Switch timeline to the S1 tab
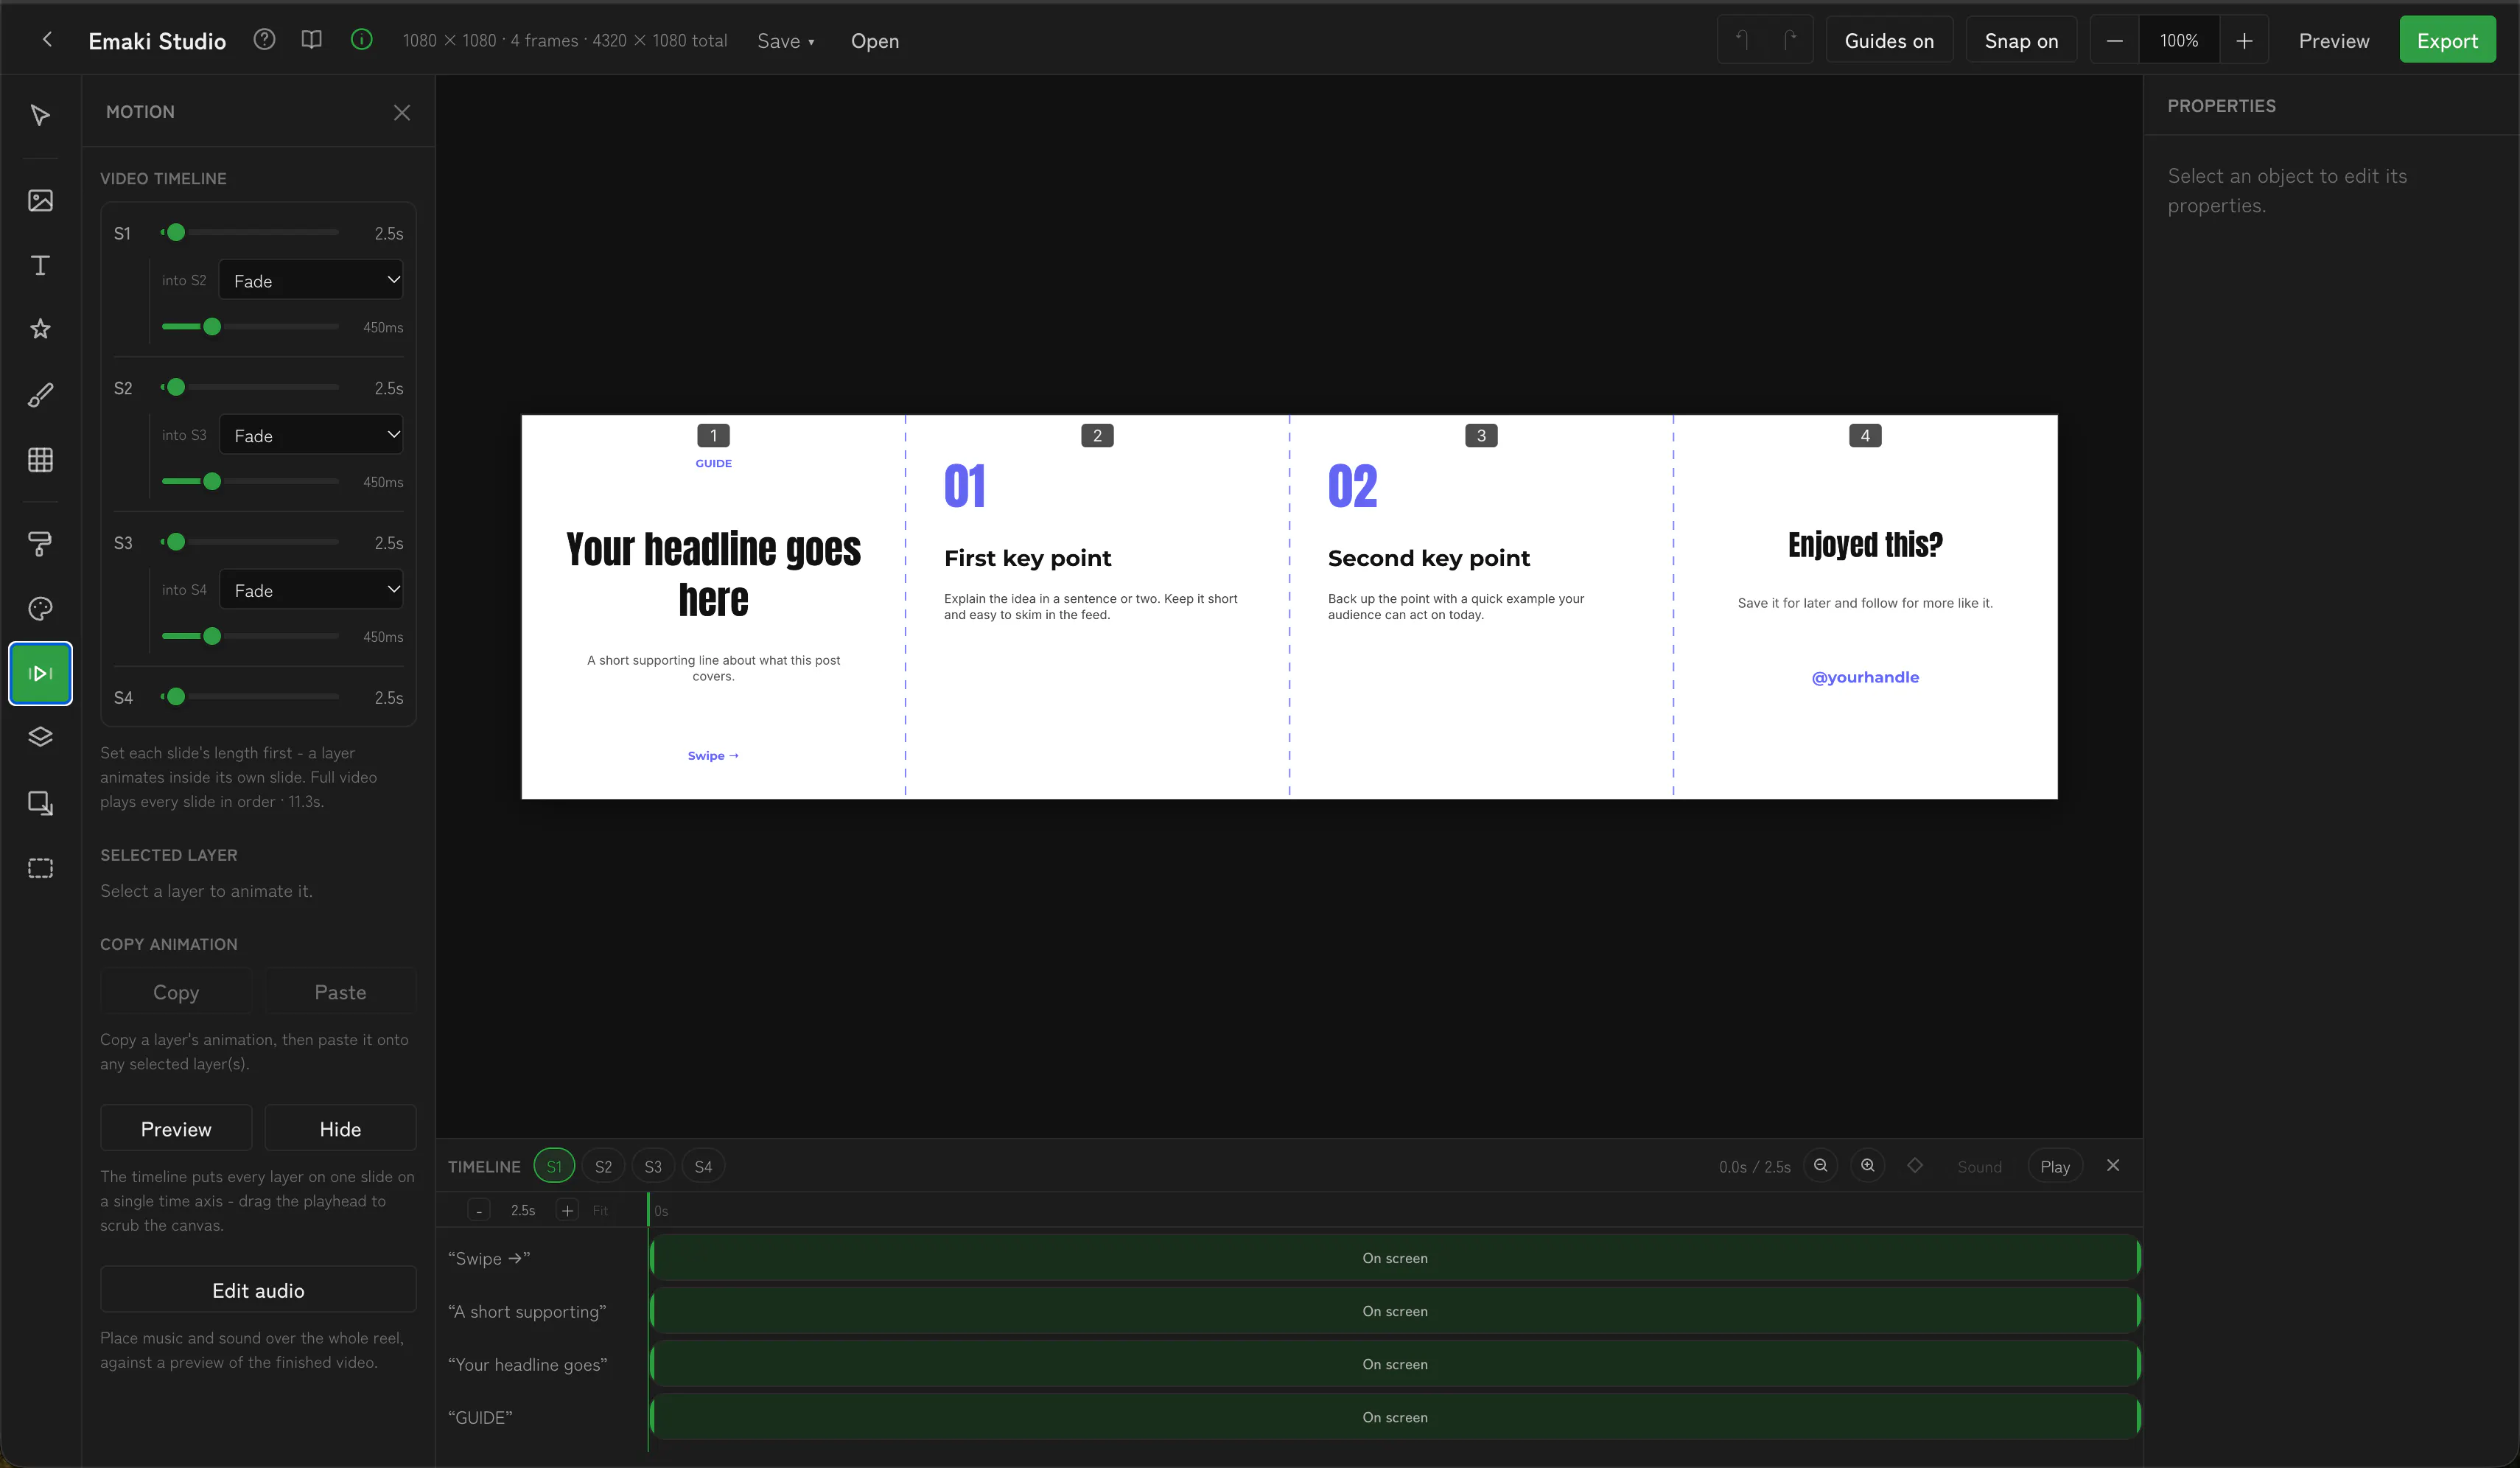 tap(554, 1166)
